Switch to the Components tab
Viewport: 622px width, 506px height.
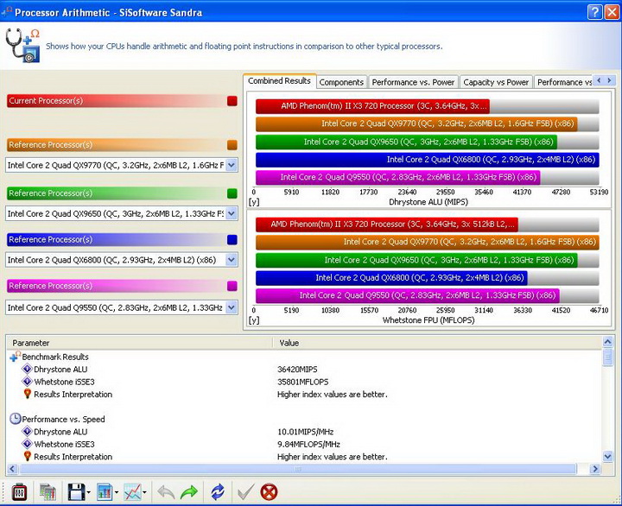click(341, 82)
